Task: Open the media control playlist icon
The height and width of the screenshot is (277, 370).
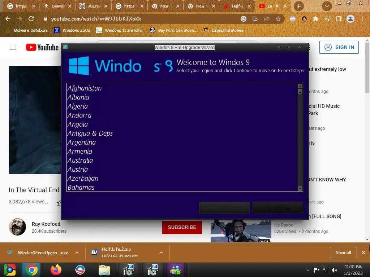Action: pos(327,19)
